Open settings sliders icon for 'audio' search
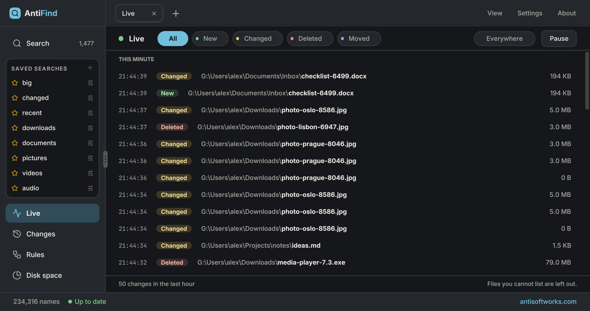Viewport: 590px width, 311px height. (90, 188)
